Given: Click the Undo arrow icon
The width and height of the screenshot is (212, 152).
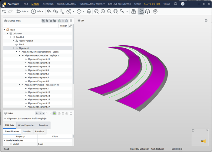Looking at the screenshot, I should 4,11.
